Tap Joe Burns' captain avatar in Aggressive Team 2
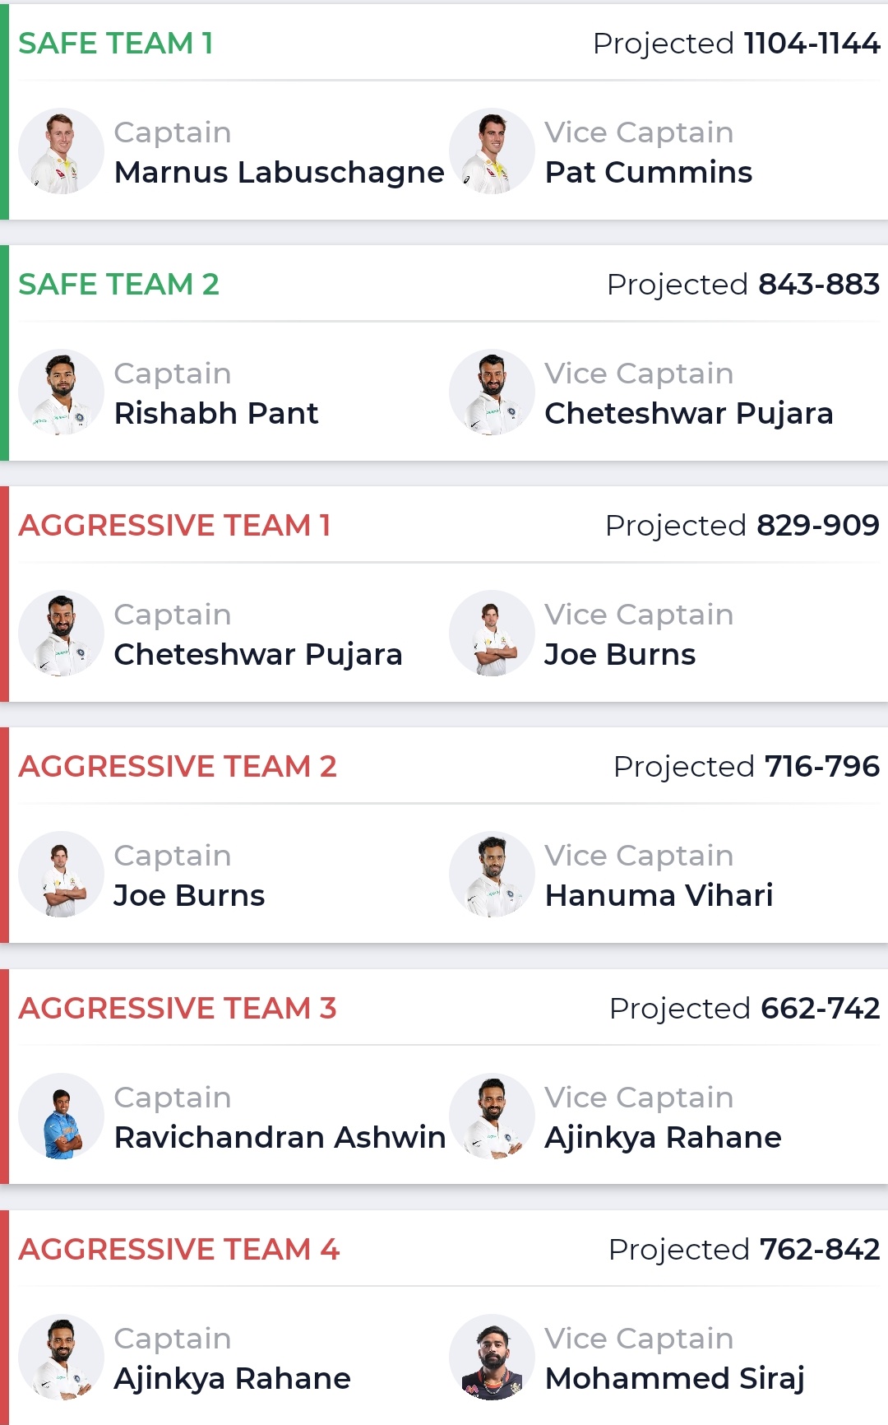Viewport: 888px width, 1425px height. tap(62, 875)
